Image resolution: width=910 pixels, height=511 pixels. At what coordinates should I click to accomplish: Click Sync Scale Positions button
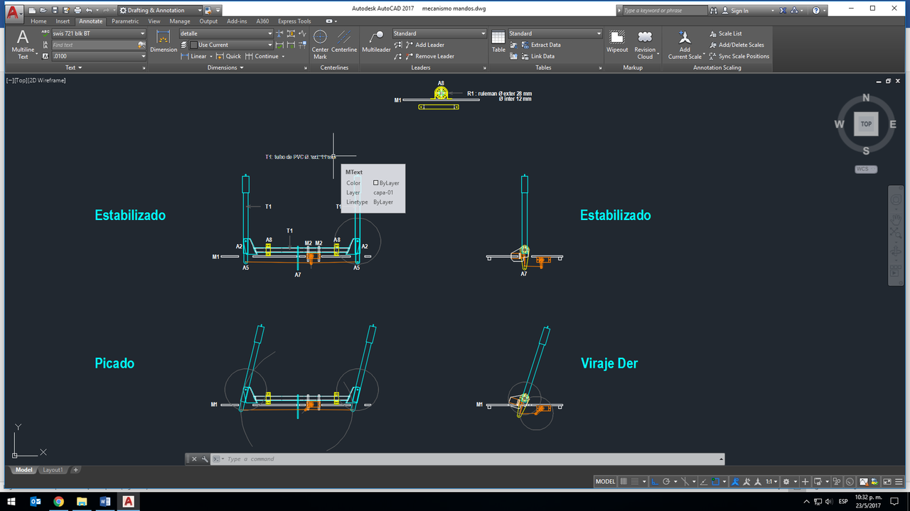click(x=739, y=56)
